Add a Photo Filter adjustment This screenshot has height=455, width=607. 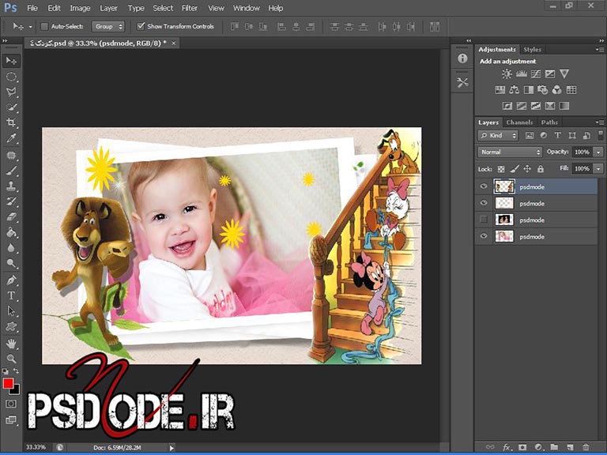(x=542, y=90)
